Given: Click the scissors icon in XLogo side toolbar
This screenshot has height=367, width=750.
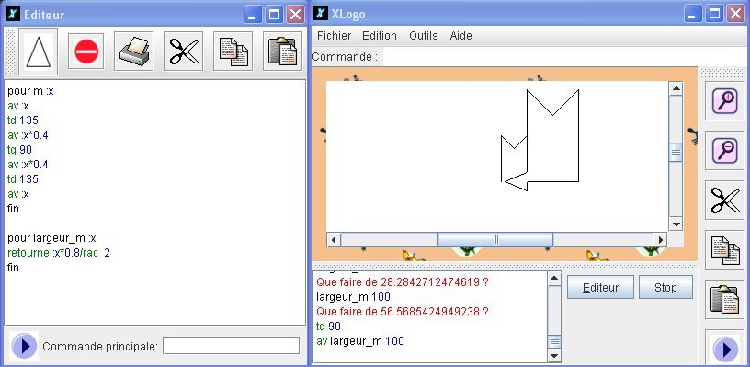Looking at the screenshot, I should click(724, 200).
